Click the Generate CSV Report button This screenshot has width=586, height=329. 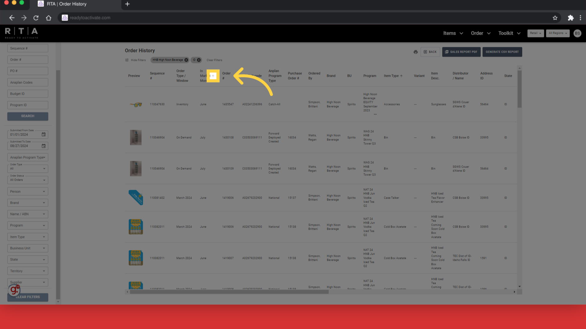tap(502, 52)
